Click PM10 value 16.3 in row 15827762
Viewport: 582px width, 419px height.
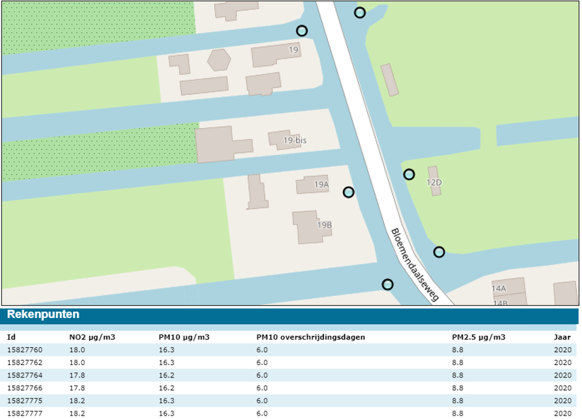pyautogui.click(x=166, y=362)
